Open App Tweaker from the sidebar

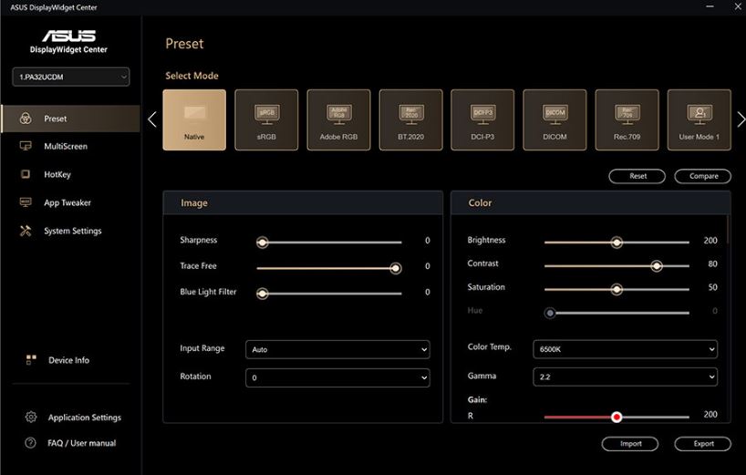(x=67, y=203)
